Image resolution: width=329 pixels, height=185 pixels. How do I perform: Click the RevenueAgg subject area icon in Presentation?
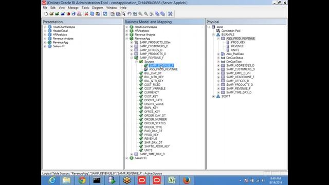pos(49,42)
